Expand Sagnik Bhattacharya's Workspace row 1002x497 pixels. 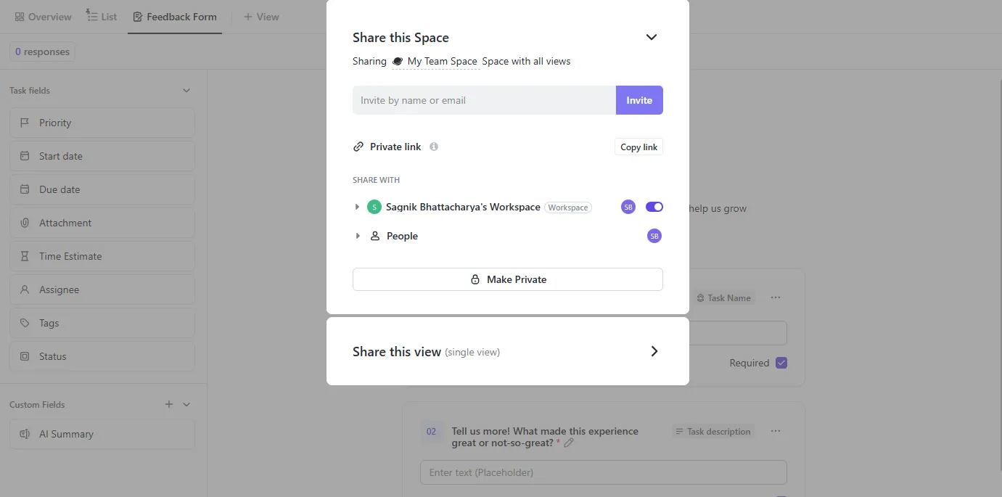(357, 207)
